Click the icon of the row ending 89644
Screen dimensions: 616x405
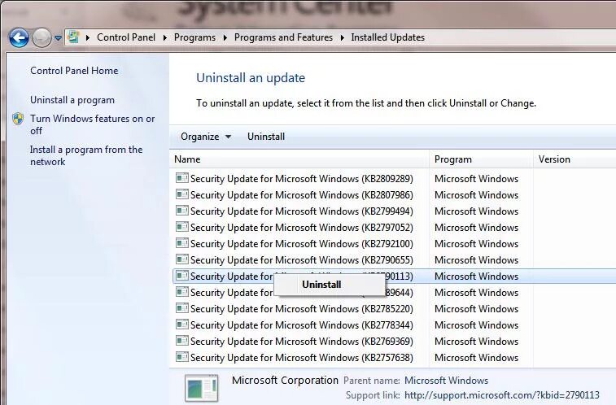182,293
